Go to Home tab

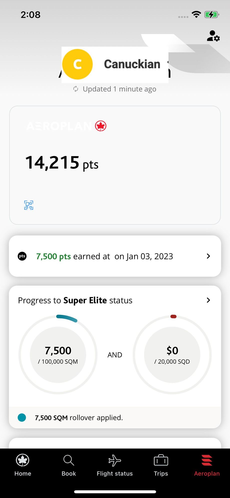(23, 465)
